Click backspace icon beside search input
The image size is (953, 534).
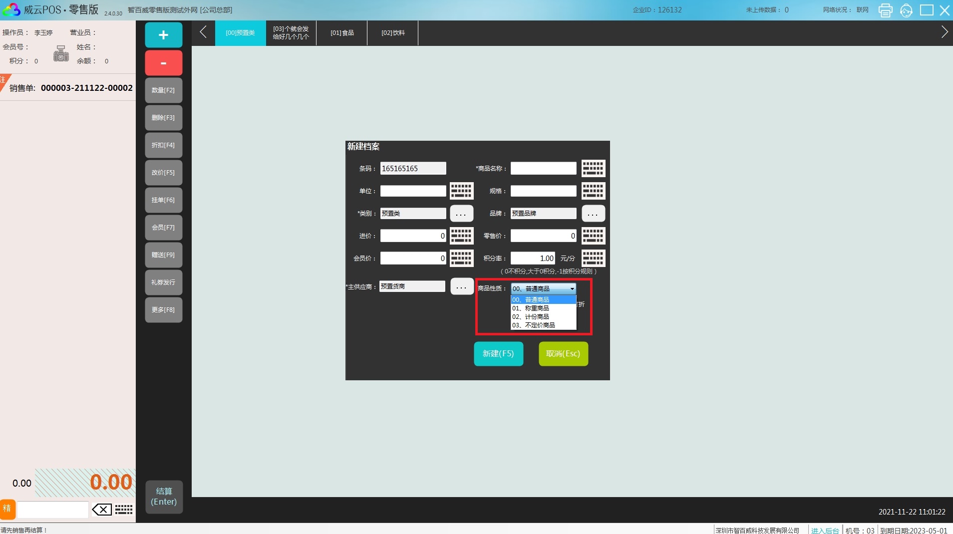(x=102, y=510)
